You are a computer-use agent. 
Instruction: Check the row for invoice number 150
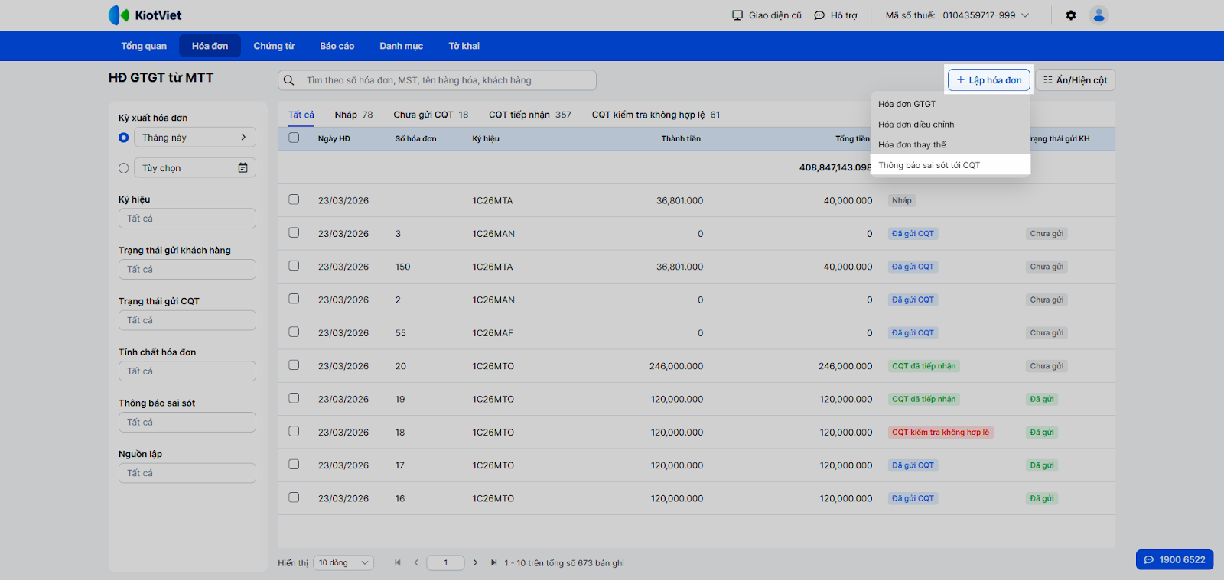294,266
